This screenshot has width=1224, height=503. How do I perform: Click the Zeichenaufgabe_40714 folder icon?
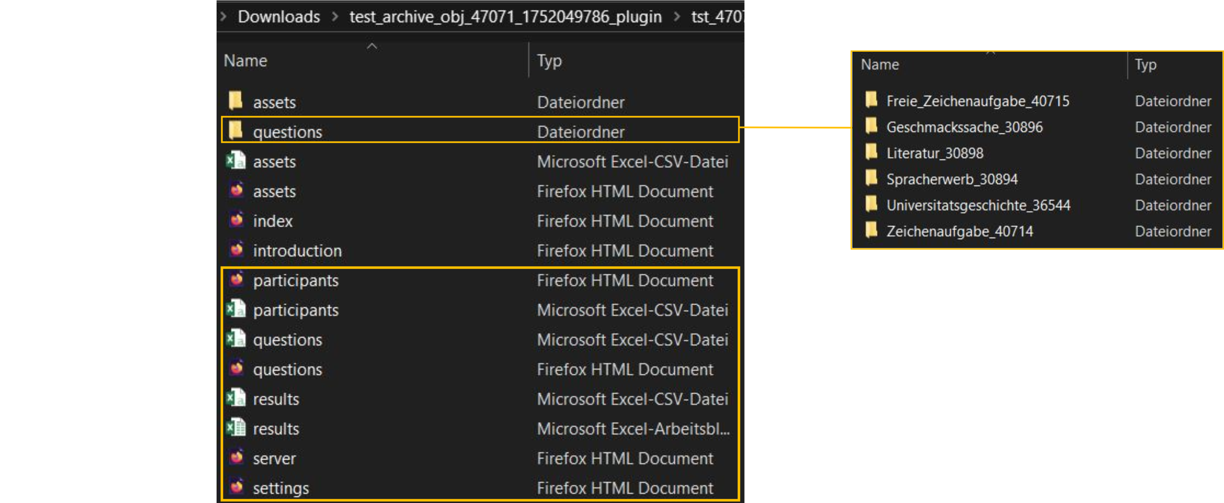[x=871, y=231]
